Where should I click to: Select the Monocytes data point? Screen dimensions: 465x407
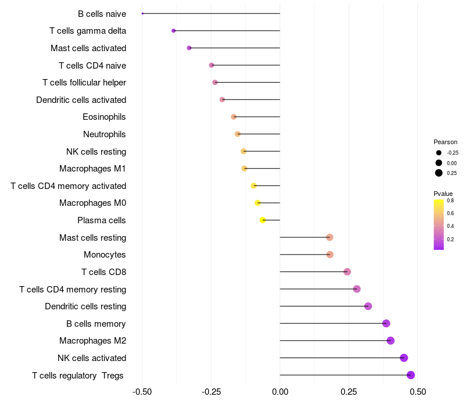click(x=330, y=255)
